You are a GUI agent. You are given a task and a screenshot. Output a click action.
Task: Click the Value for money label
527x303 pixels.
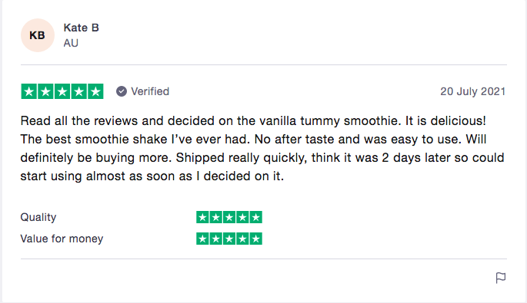point(62,239)
